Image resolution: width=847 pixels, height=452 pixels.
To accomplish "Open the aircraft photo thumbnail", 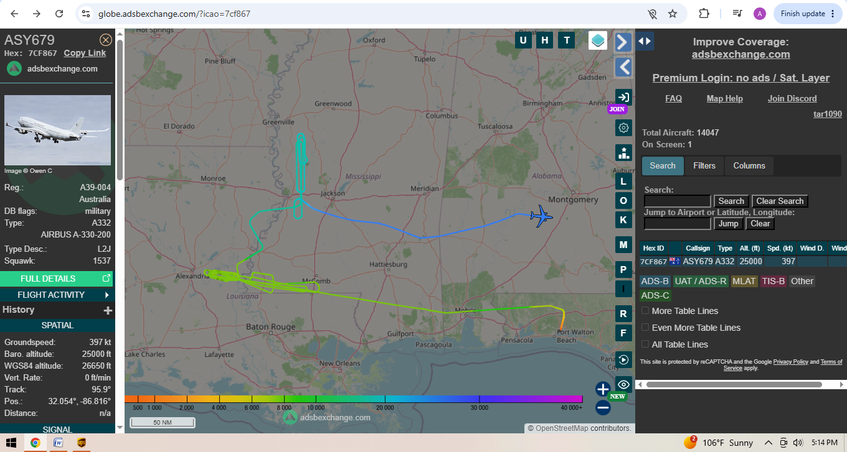I will tap(58, 130).
